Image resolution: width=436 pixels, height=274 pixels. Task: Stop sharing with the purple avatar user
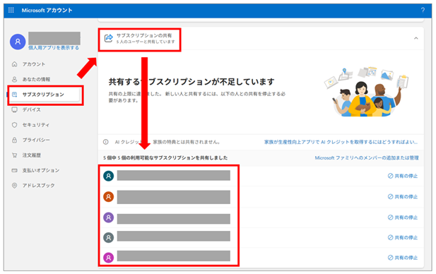403,218
